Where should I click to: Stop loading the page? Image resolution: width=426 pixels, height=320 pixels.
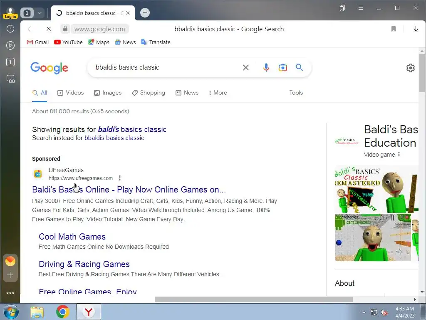[49, 29]
